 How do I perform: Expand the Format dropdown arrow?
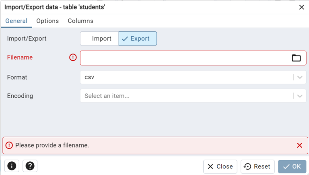point(300,77)
